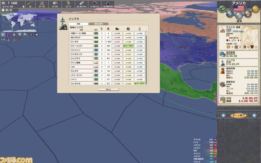Click アメリカ in the country ranking list

(197, 139)
